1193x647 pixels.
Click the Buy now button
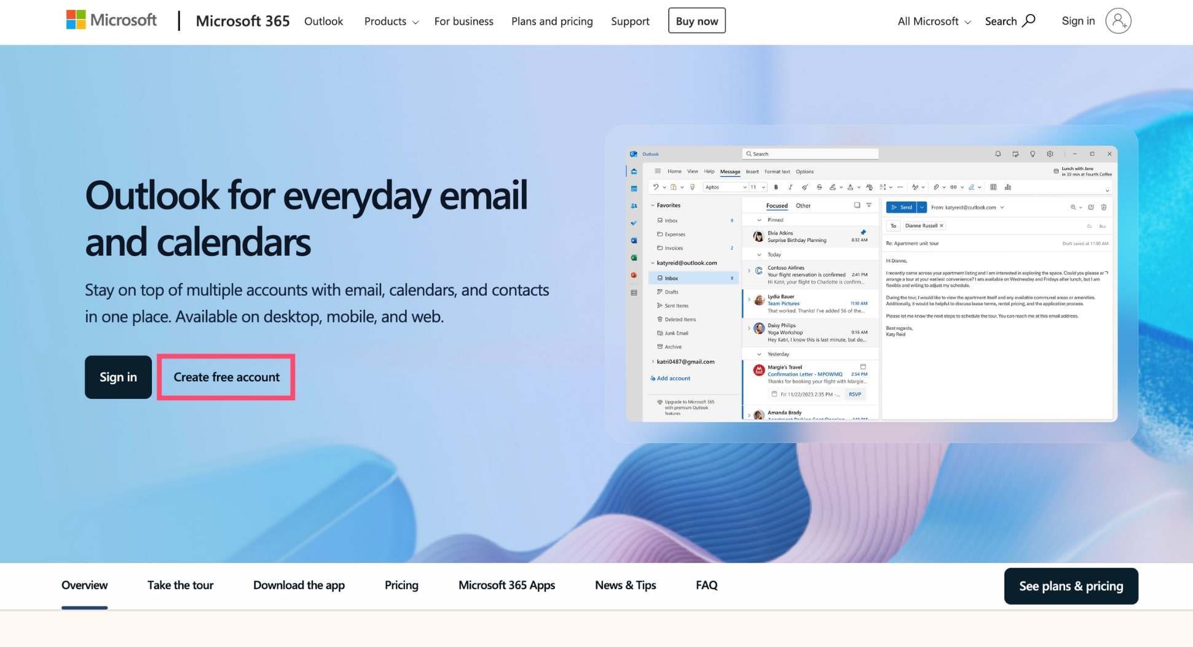coord(696,21)
